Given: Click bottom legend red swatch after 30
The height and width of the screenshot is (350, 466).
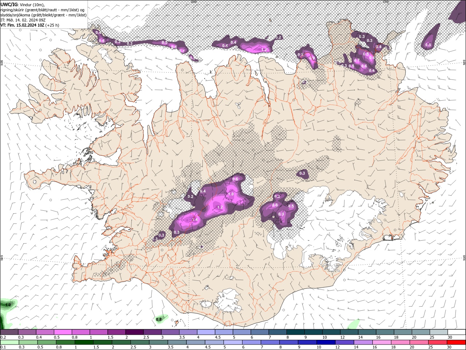Looking at the screenshot, I should tap(457, 342).
